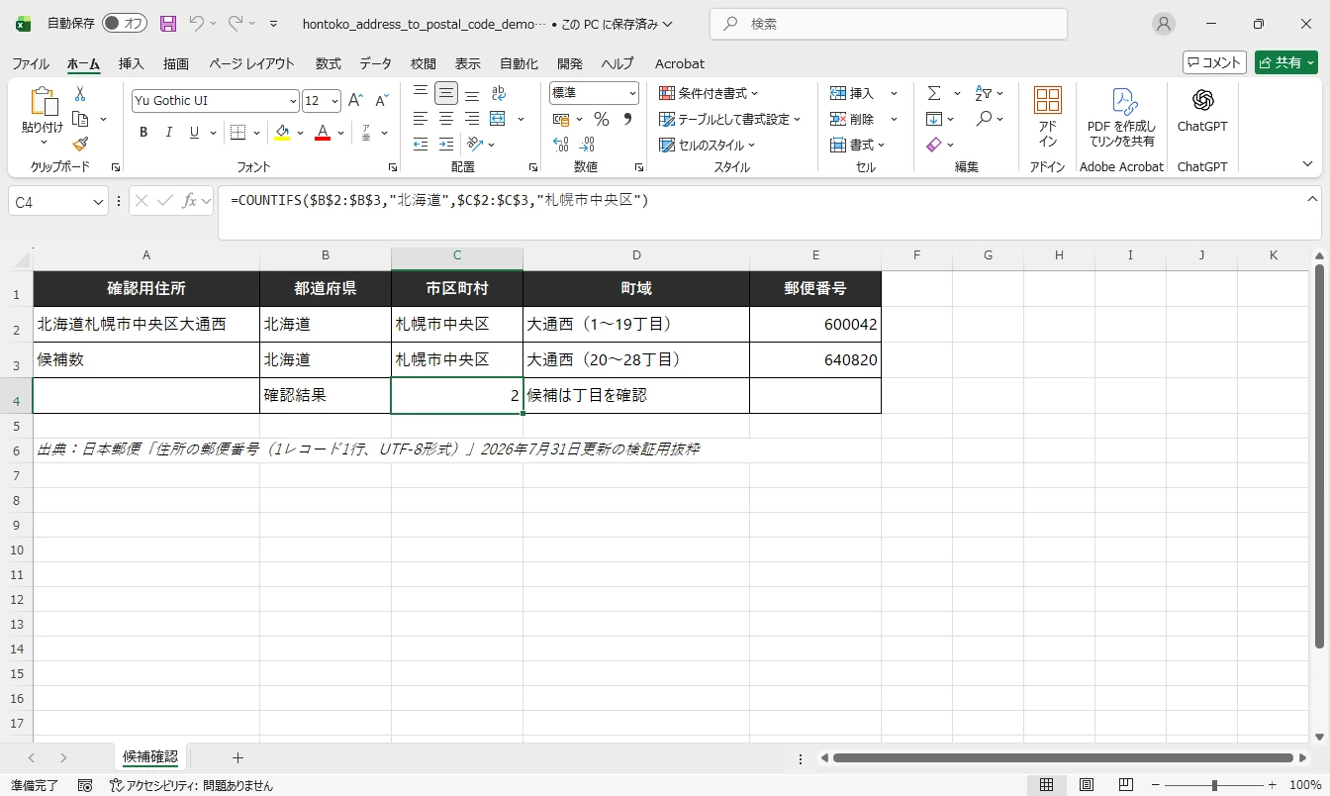Switch to the 数式 tab

point(329,63)
